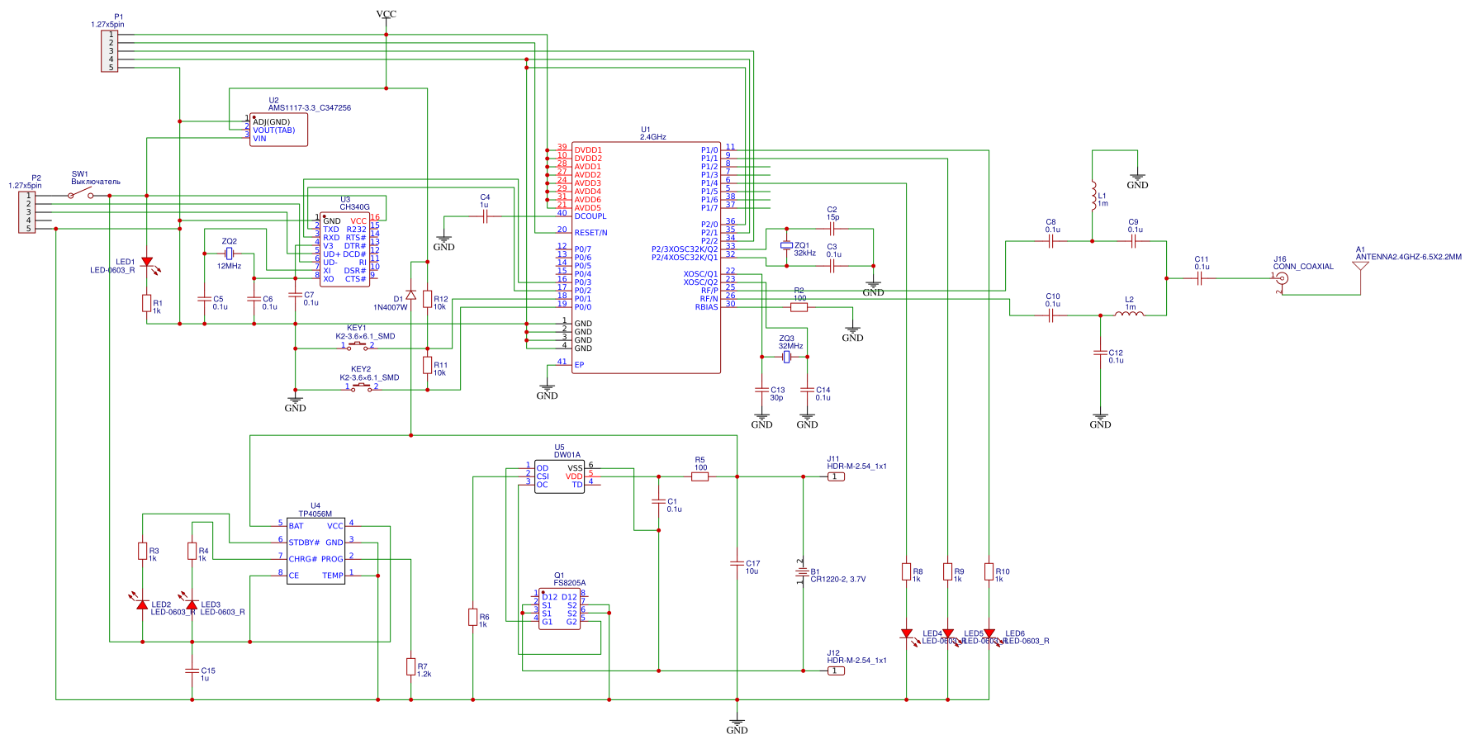The height and width of the screenshot is (744, 1470).
Task: Select resistor R7 1.2k
Action: (411, 666)
